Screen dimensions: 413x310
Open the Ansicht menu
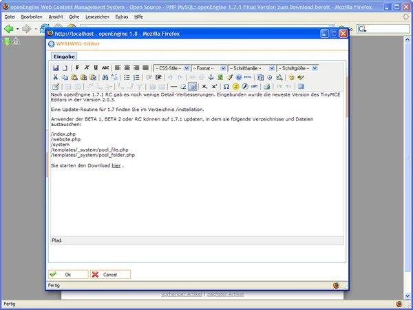56,17
